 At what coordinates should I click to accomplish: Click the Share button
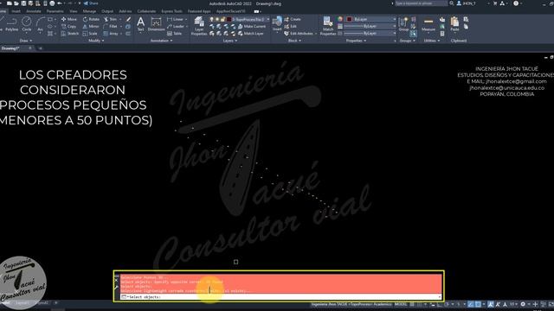tap(91, 3)
